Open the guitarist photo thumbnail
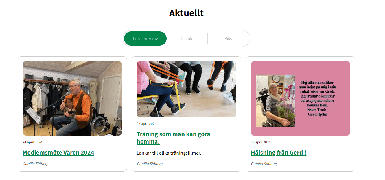 [x=72, y=98]
